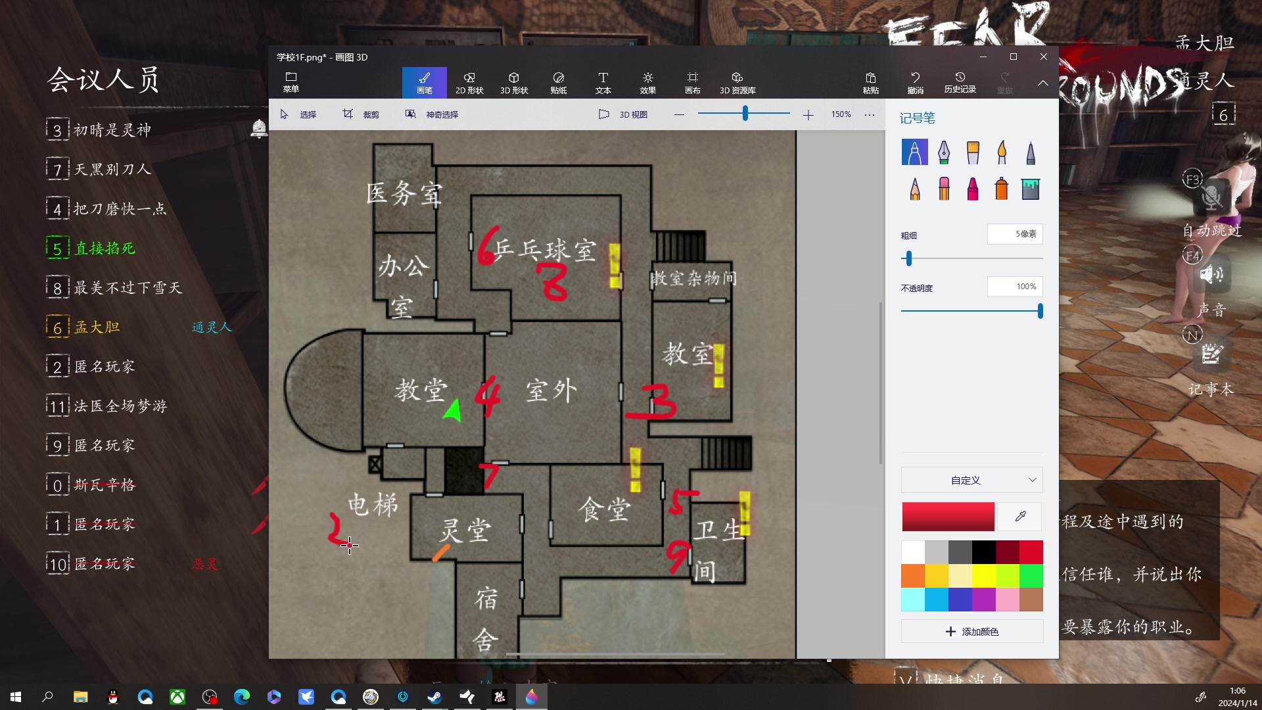Open the game 记事本 notebook icon
The image size is (1262, 710).
point(1211,354)
